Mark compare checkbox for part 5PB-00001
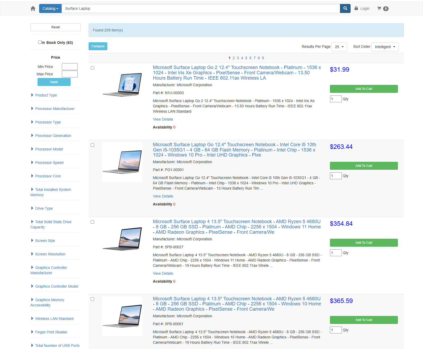This screenshot has height=349, width=423. click(93, 299)
